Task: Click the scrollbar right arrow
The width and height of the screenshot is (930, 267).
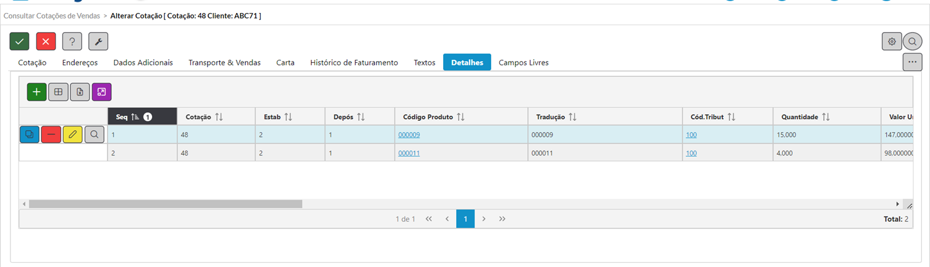Action: pyautogui.click(x=898, y=203)
